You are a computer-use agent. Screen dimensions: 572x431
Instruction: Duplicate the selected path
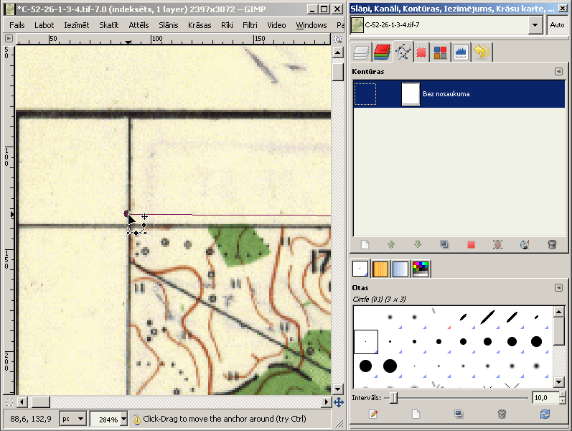pos(444,244)
